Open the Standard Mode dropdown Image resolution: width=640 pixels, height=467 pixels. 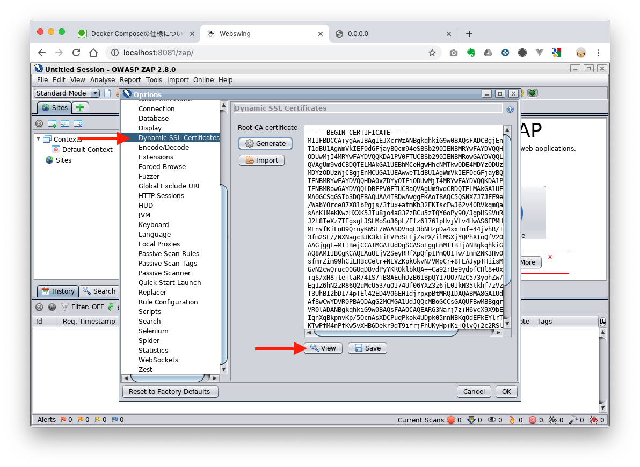(67, 93)
